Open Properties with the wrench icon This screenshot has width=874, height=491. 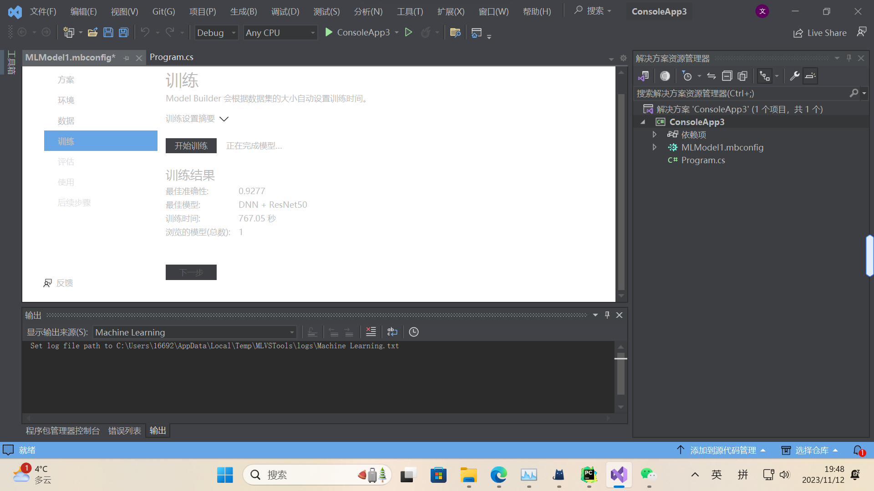794,76
